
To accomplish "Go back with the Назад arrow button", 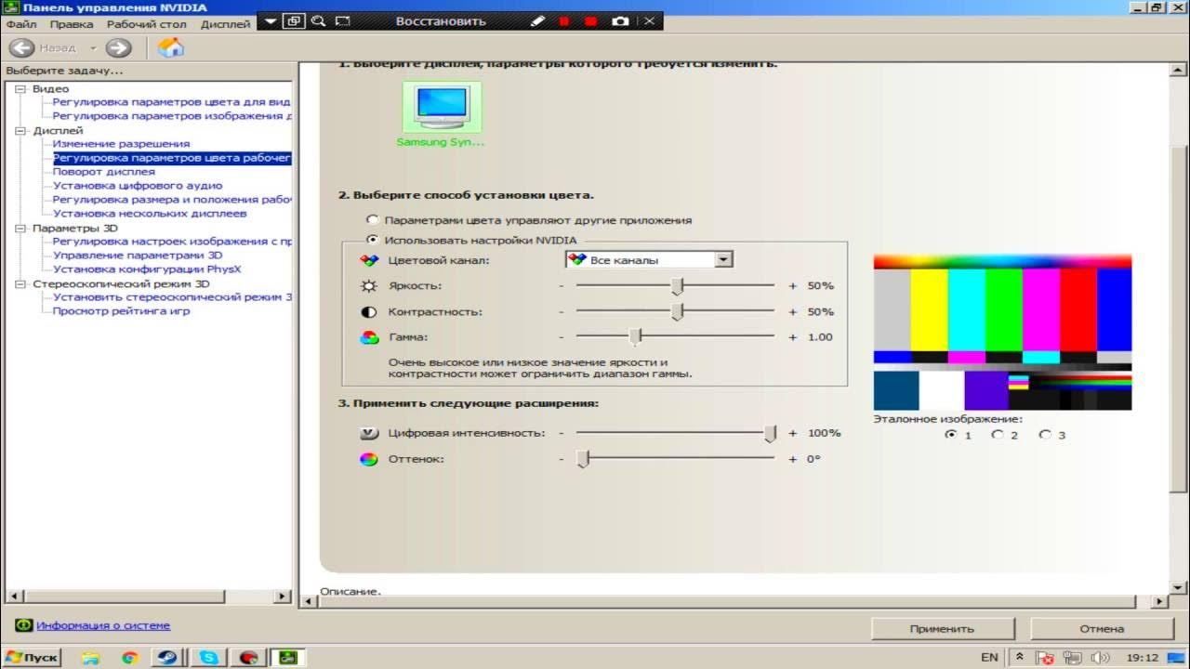I will coord(22,47).
